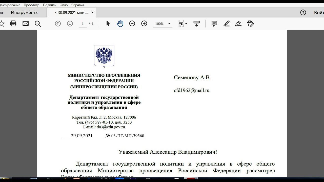Screen dimensions: 324x182
Task: Click the Print icon in the toolbar
Action: click(13, 24)
